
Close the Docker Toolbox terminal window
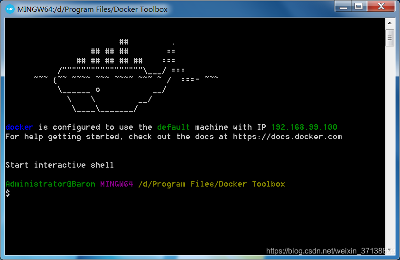pyautogui.click(x=381, y=6)
